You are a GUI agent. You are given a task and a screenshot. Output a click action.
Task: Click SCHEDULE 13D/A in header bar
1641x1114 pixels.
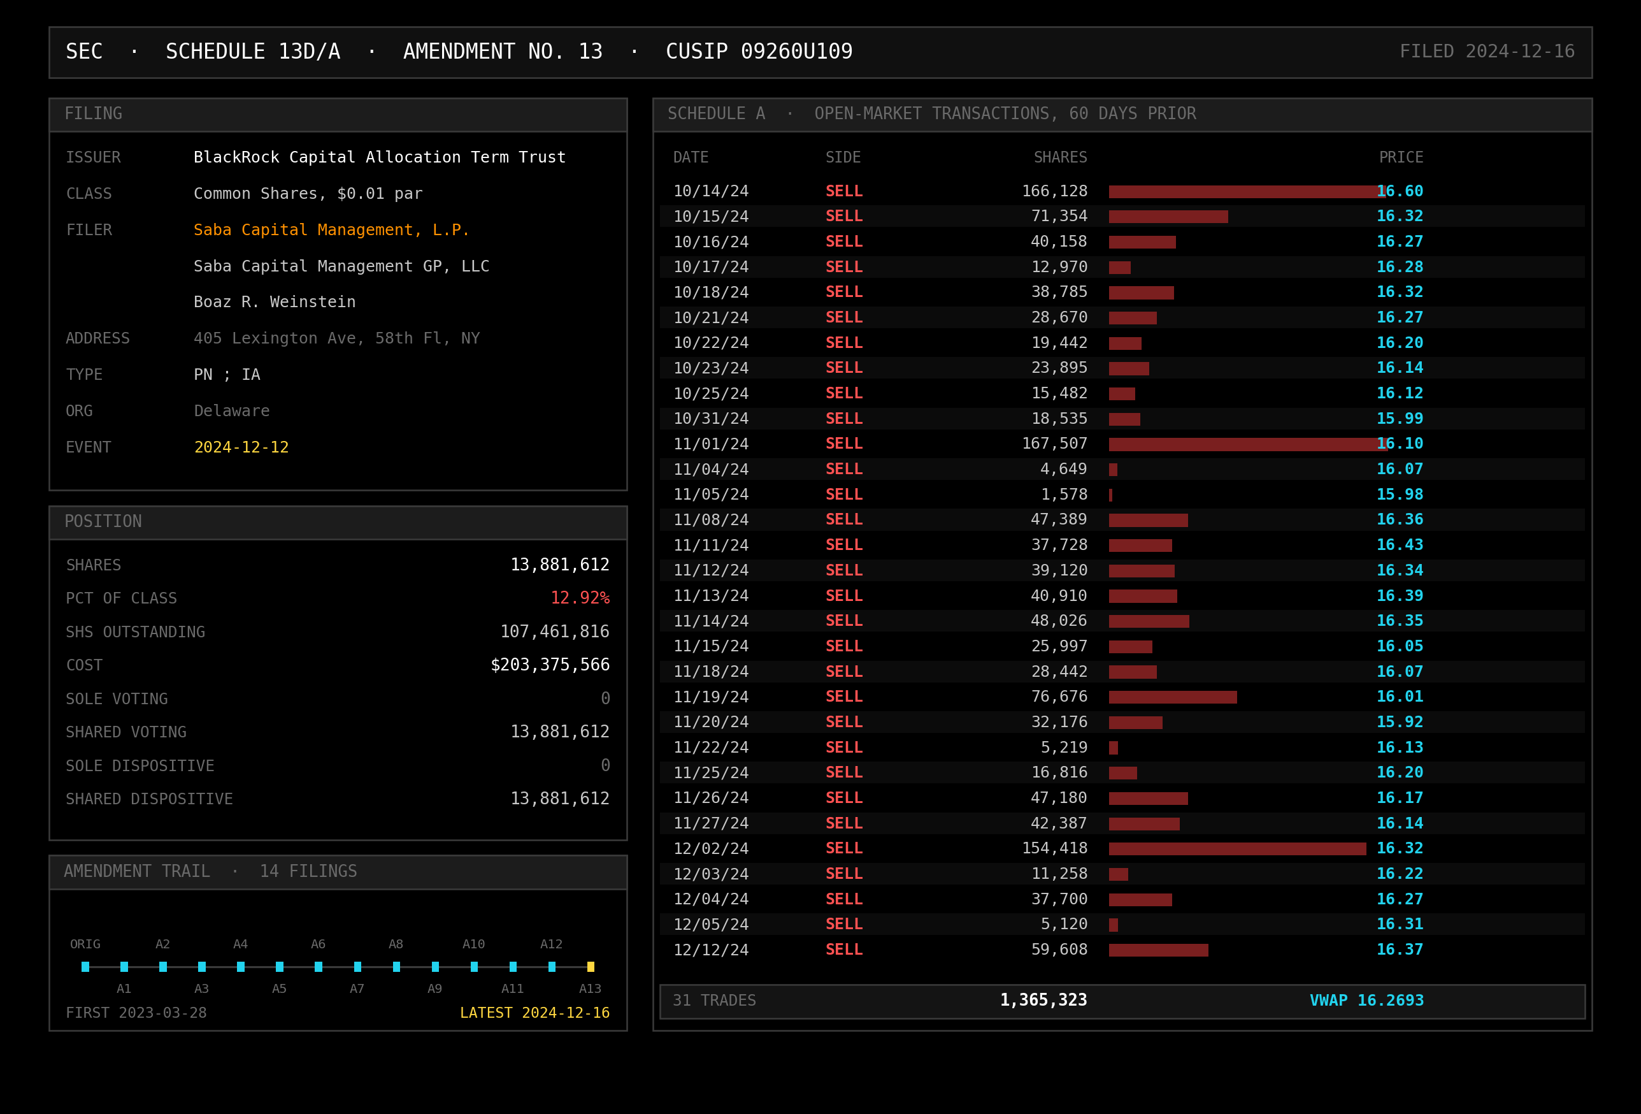(x=253, y=52)
